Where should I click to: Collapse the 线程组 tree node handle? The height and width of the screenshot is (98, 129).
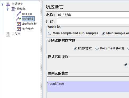click(x=8, y=9)
